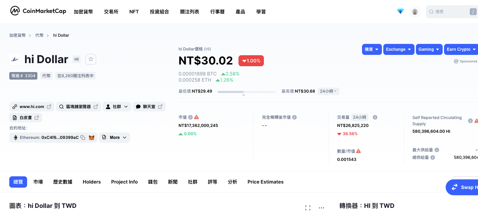Switch to the 社群 tab
The height and width of the screenshot is (212, 478).
tap(193, 182)
